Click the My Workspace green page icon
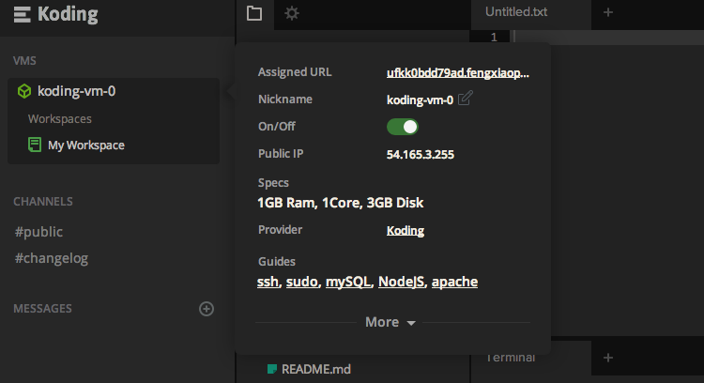704x383 pixels. tap(35, 145)
